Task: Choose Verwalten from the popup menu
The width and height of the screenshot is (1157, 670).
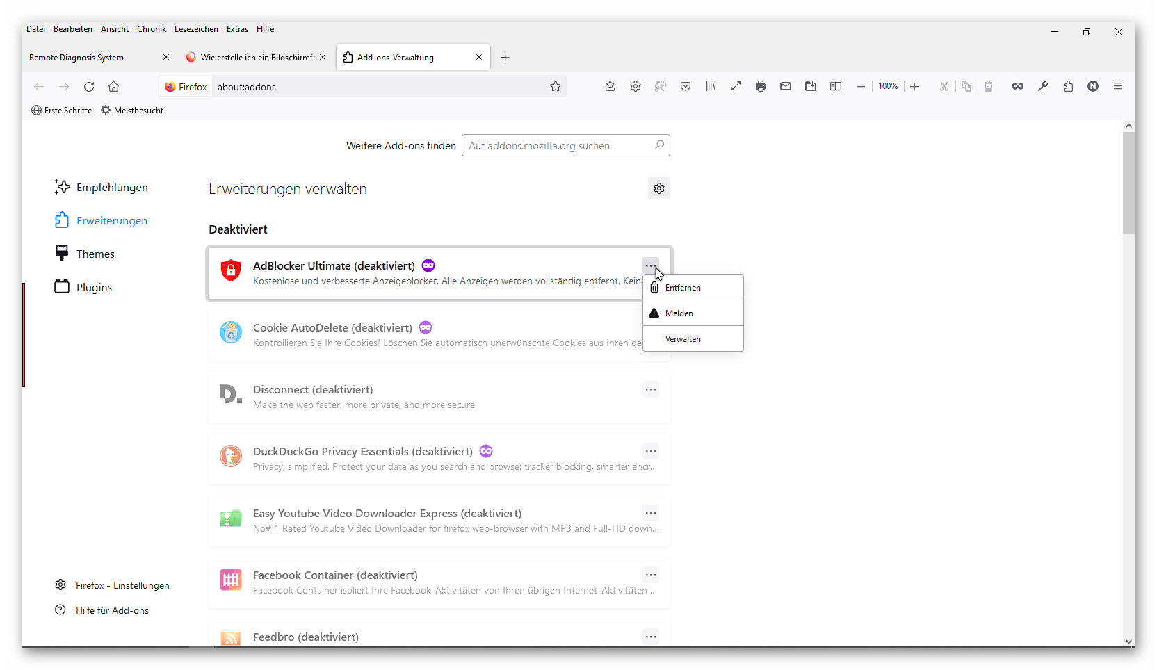Action: point(683,339)
